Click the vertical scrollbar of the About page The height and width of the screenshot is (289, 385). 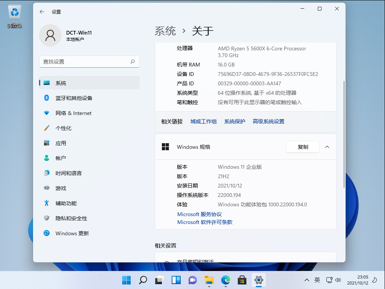coord(344,135)
